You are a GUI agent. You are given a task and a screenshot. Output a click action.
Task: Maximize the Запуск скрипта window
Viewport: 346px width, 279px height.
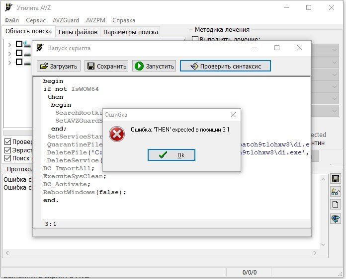tap(277, 48)
